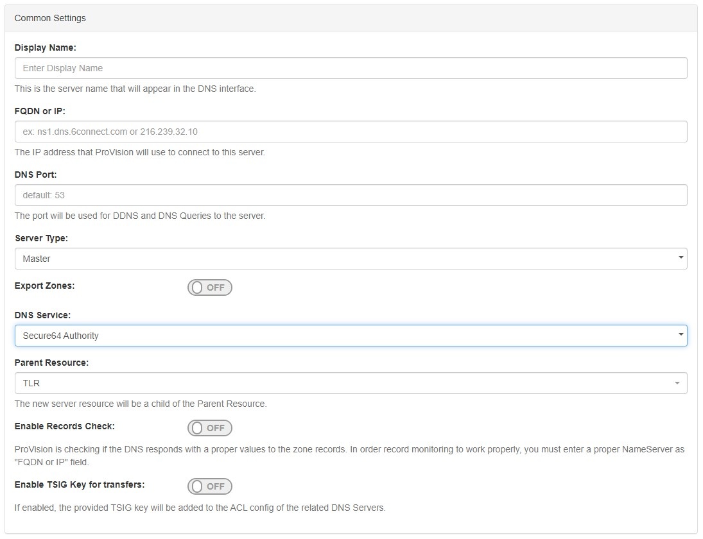Expand the DNS Service dropdown
Screen dimensions: 703x539
pos(351,336)
